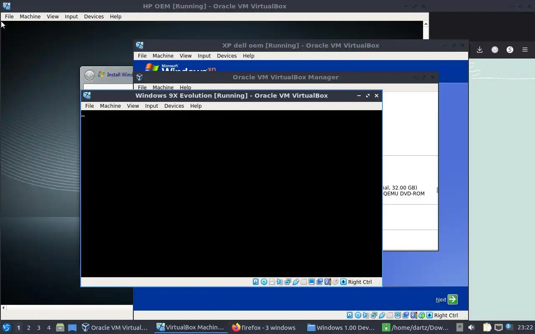Open View menu in Windows 9X Evolution window
The image size is (535, 334).
(133, 106)
